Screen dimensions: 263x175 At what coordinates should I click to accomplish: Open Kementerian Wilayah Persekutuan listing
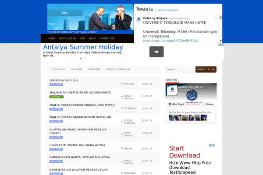[x=78, y=170]
